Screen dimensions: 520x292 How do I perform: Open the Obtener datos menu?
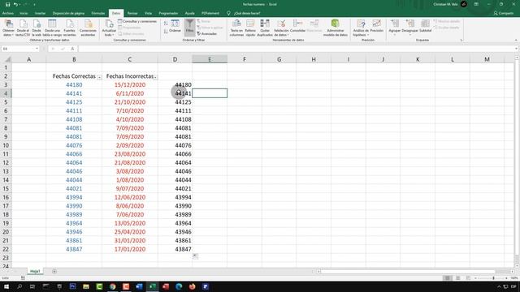(x=8, y=28)
